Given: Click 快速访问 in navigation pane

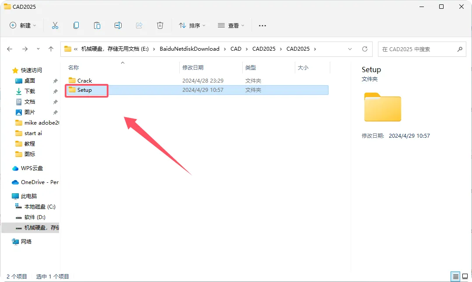Looking at the screenshot, I should [31, 70].
